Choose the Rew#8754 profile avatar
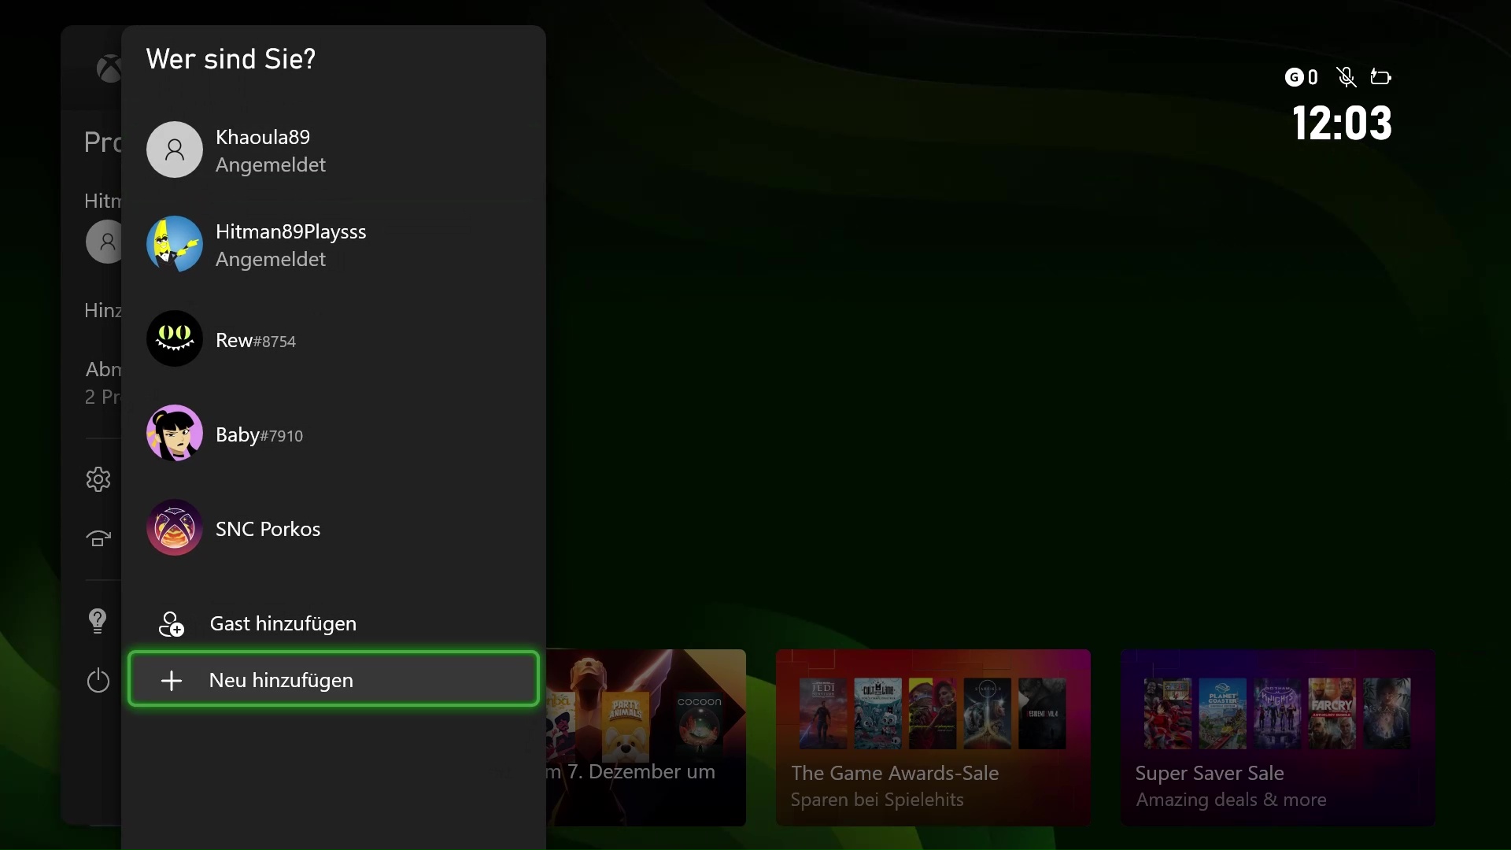This screenshot has height=850, width=1511. pos(175,338)
